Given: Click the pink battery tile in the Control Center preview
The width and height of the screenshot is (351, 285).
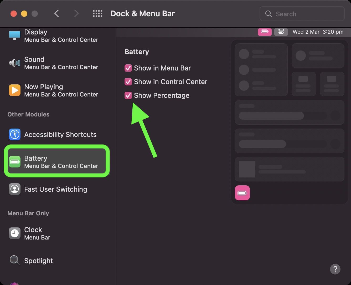Looking at the screenshot, I should coord(242,193).
